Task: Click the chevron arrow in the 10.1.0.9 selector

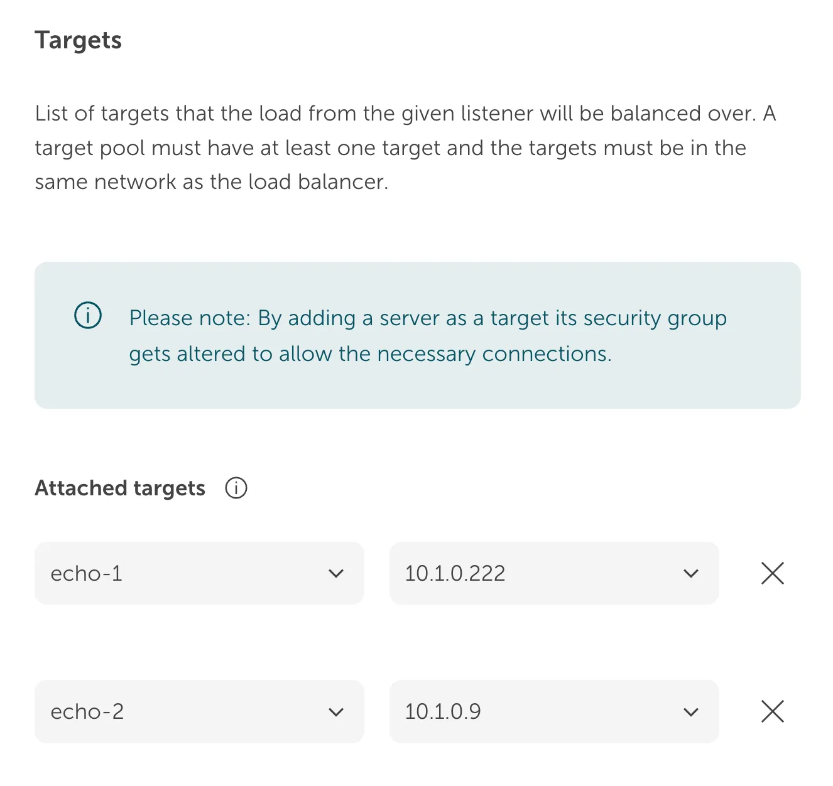Action: pyautogui.click(x=691, y=712)
